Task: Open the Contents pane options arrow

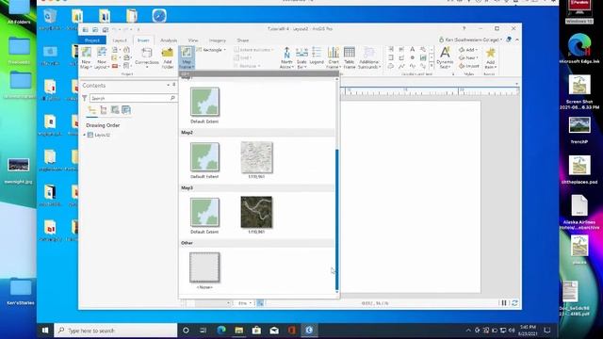Action: click(168, 85)
